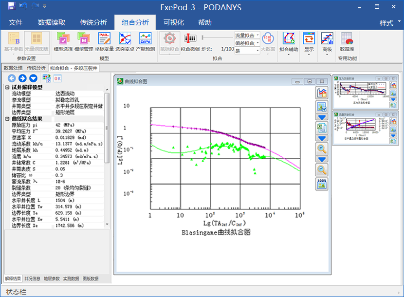404x297 pixels.
Task: Reset chart zoom to 100%
Action: 321,184
